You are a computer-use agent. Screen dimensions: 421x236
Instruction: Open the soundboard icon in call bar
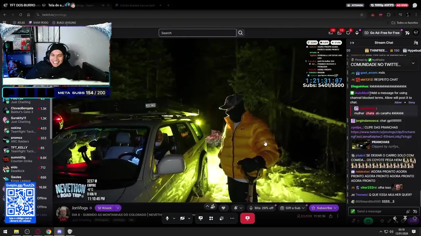coord(222,218)
